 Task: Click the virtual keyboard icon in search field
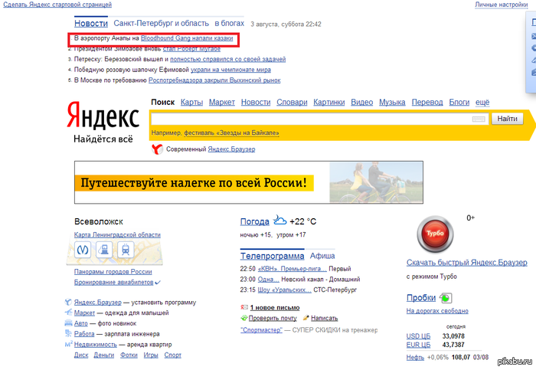click(479, 119)
